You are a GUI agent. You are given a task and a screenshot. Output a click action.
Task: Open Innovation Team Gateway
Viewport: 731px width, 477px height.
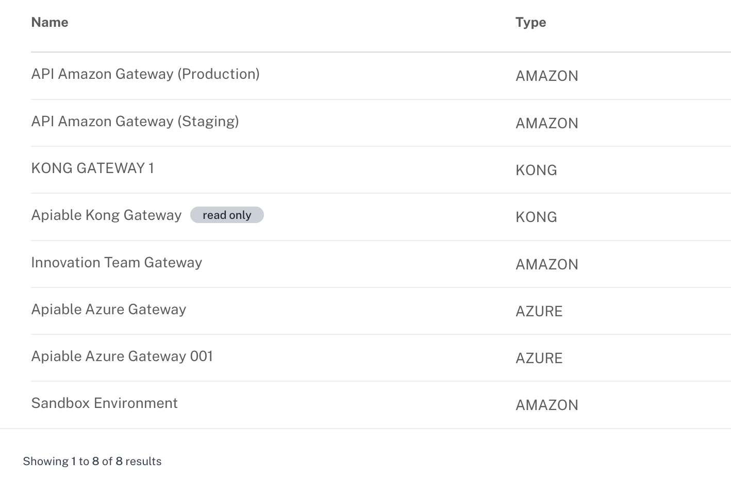117,262
